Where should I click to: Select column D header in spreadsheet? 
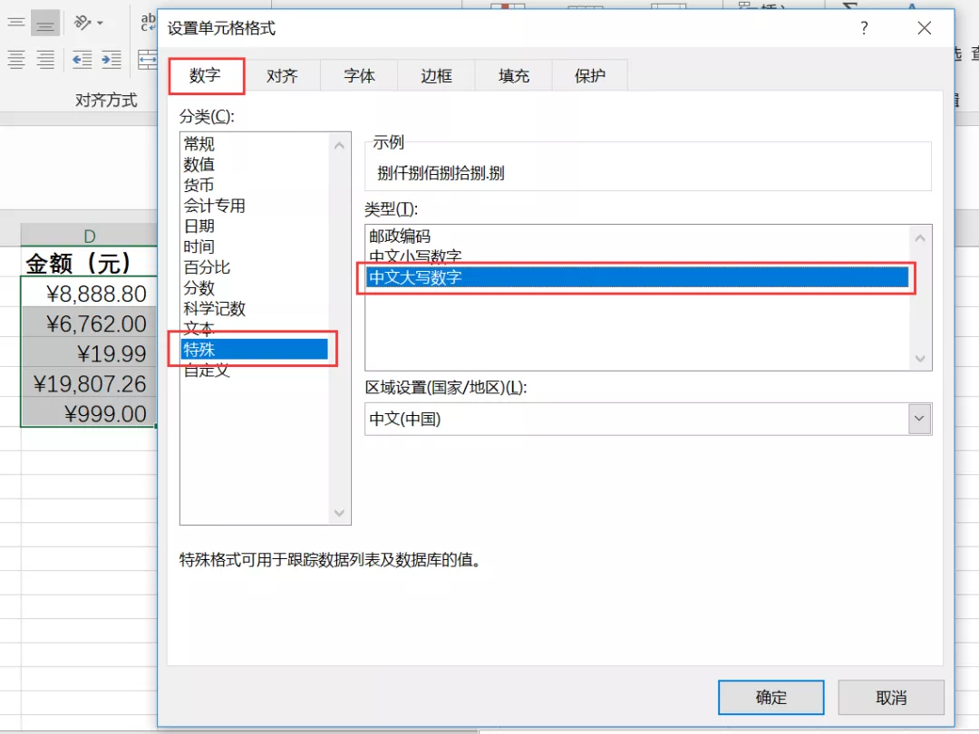[89, 236]
